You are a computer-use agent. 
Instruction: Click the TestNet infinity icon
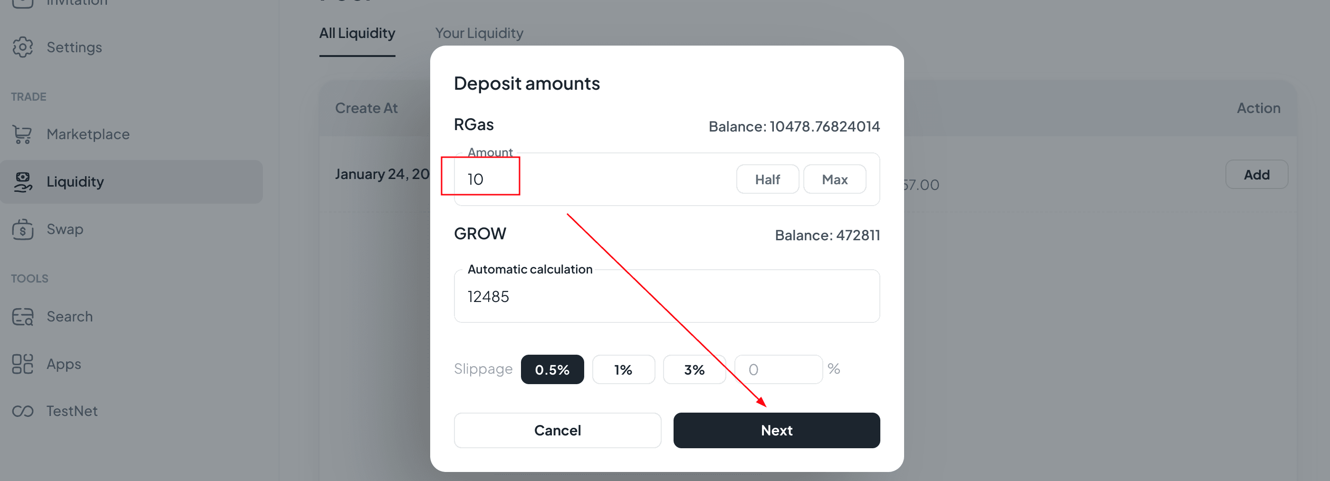(22, 411)
